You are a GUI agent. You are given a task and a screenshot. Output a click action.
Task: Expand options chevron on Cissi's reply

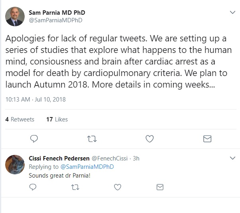[233, 158]
